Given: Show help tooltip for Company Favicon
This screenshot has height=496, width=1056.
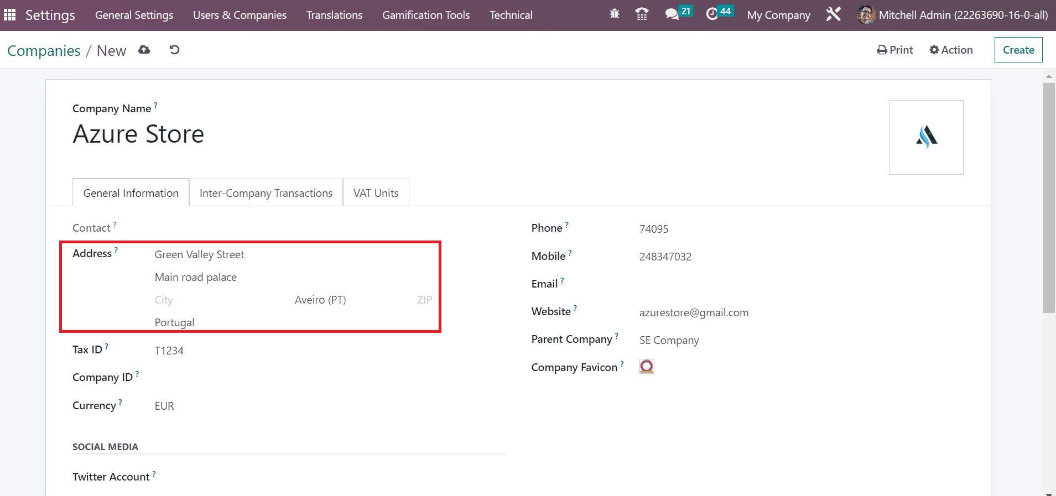Looking at the screenshot, I should click(x=622, y=364).
